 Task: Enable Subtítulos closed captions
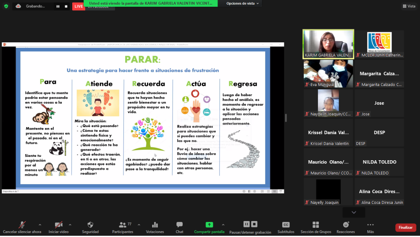pyautogui.click(x=286, y=227)
